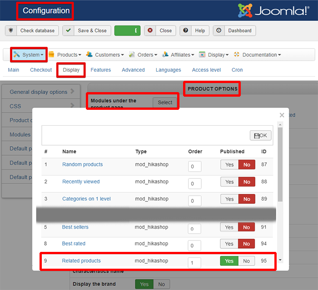Screen dimensions: 318x290
Task: Open the Categories on 1 level link
Action: 86,199
